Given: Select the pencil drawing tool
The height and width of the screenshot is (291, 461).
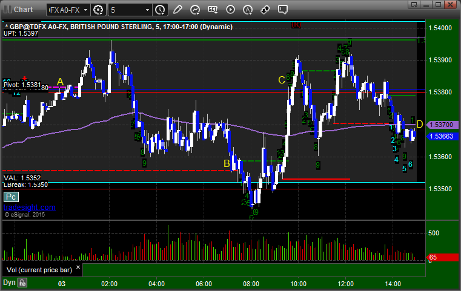Looking at the screenshot, I should click(x=177, y=10).
